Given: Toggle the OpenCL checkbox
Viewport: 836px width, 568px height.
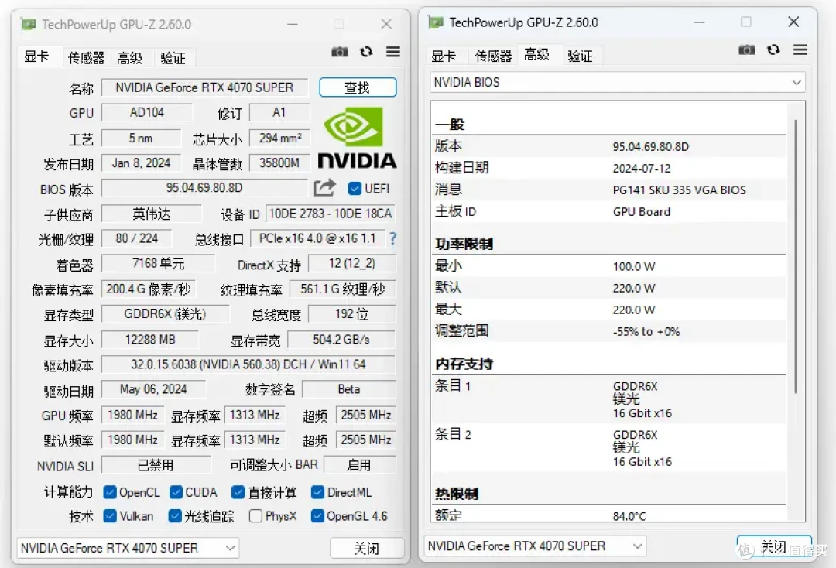Looking at the screenshot, I should [x=110, y=492].
